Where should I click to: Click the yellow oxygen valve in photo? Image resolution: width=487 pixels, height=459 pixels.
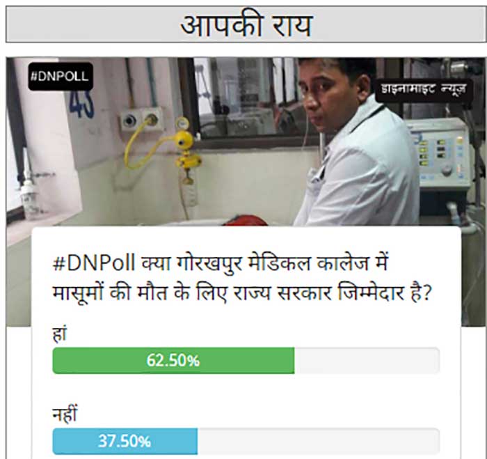(x=186, y=149)
